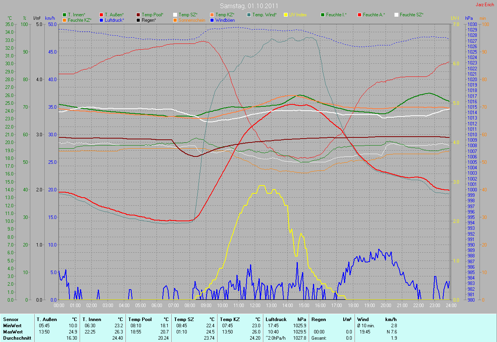Click the chart title Samstag, 01.10.2011
This screenshot has height=342, width=497.
[248, 6]
